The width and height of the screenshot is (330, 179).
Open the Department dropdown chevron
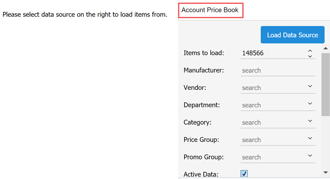pyautogui.click(x=310, y=103)
